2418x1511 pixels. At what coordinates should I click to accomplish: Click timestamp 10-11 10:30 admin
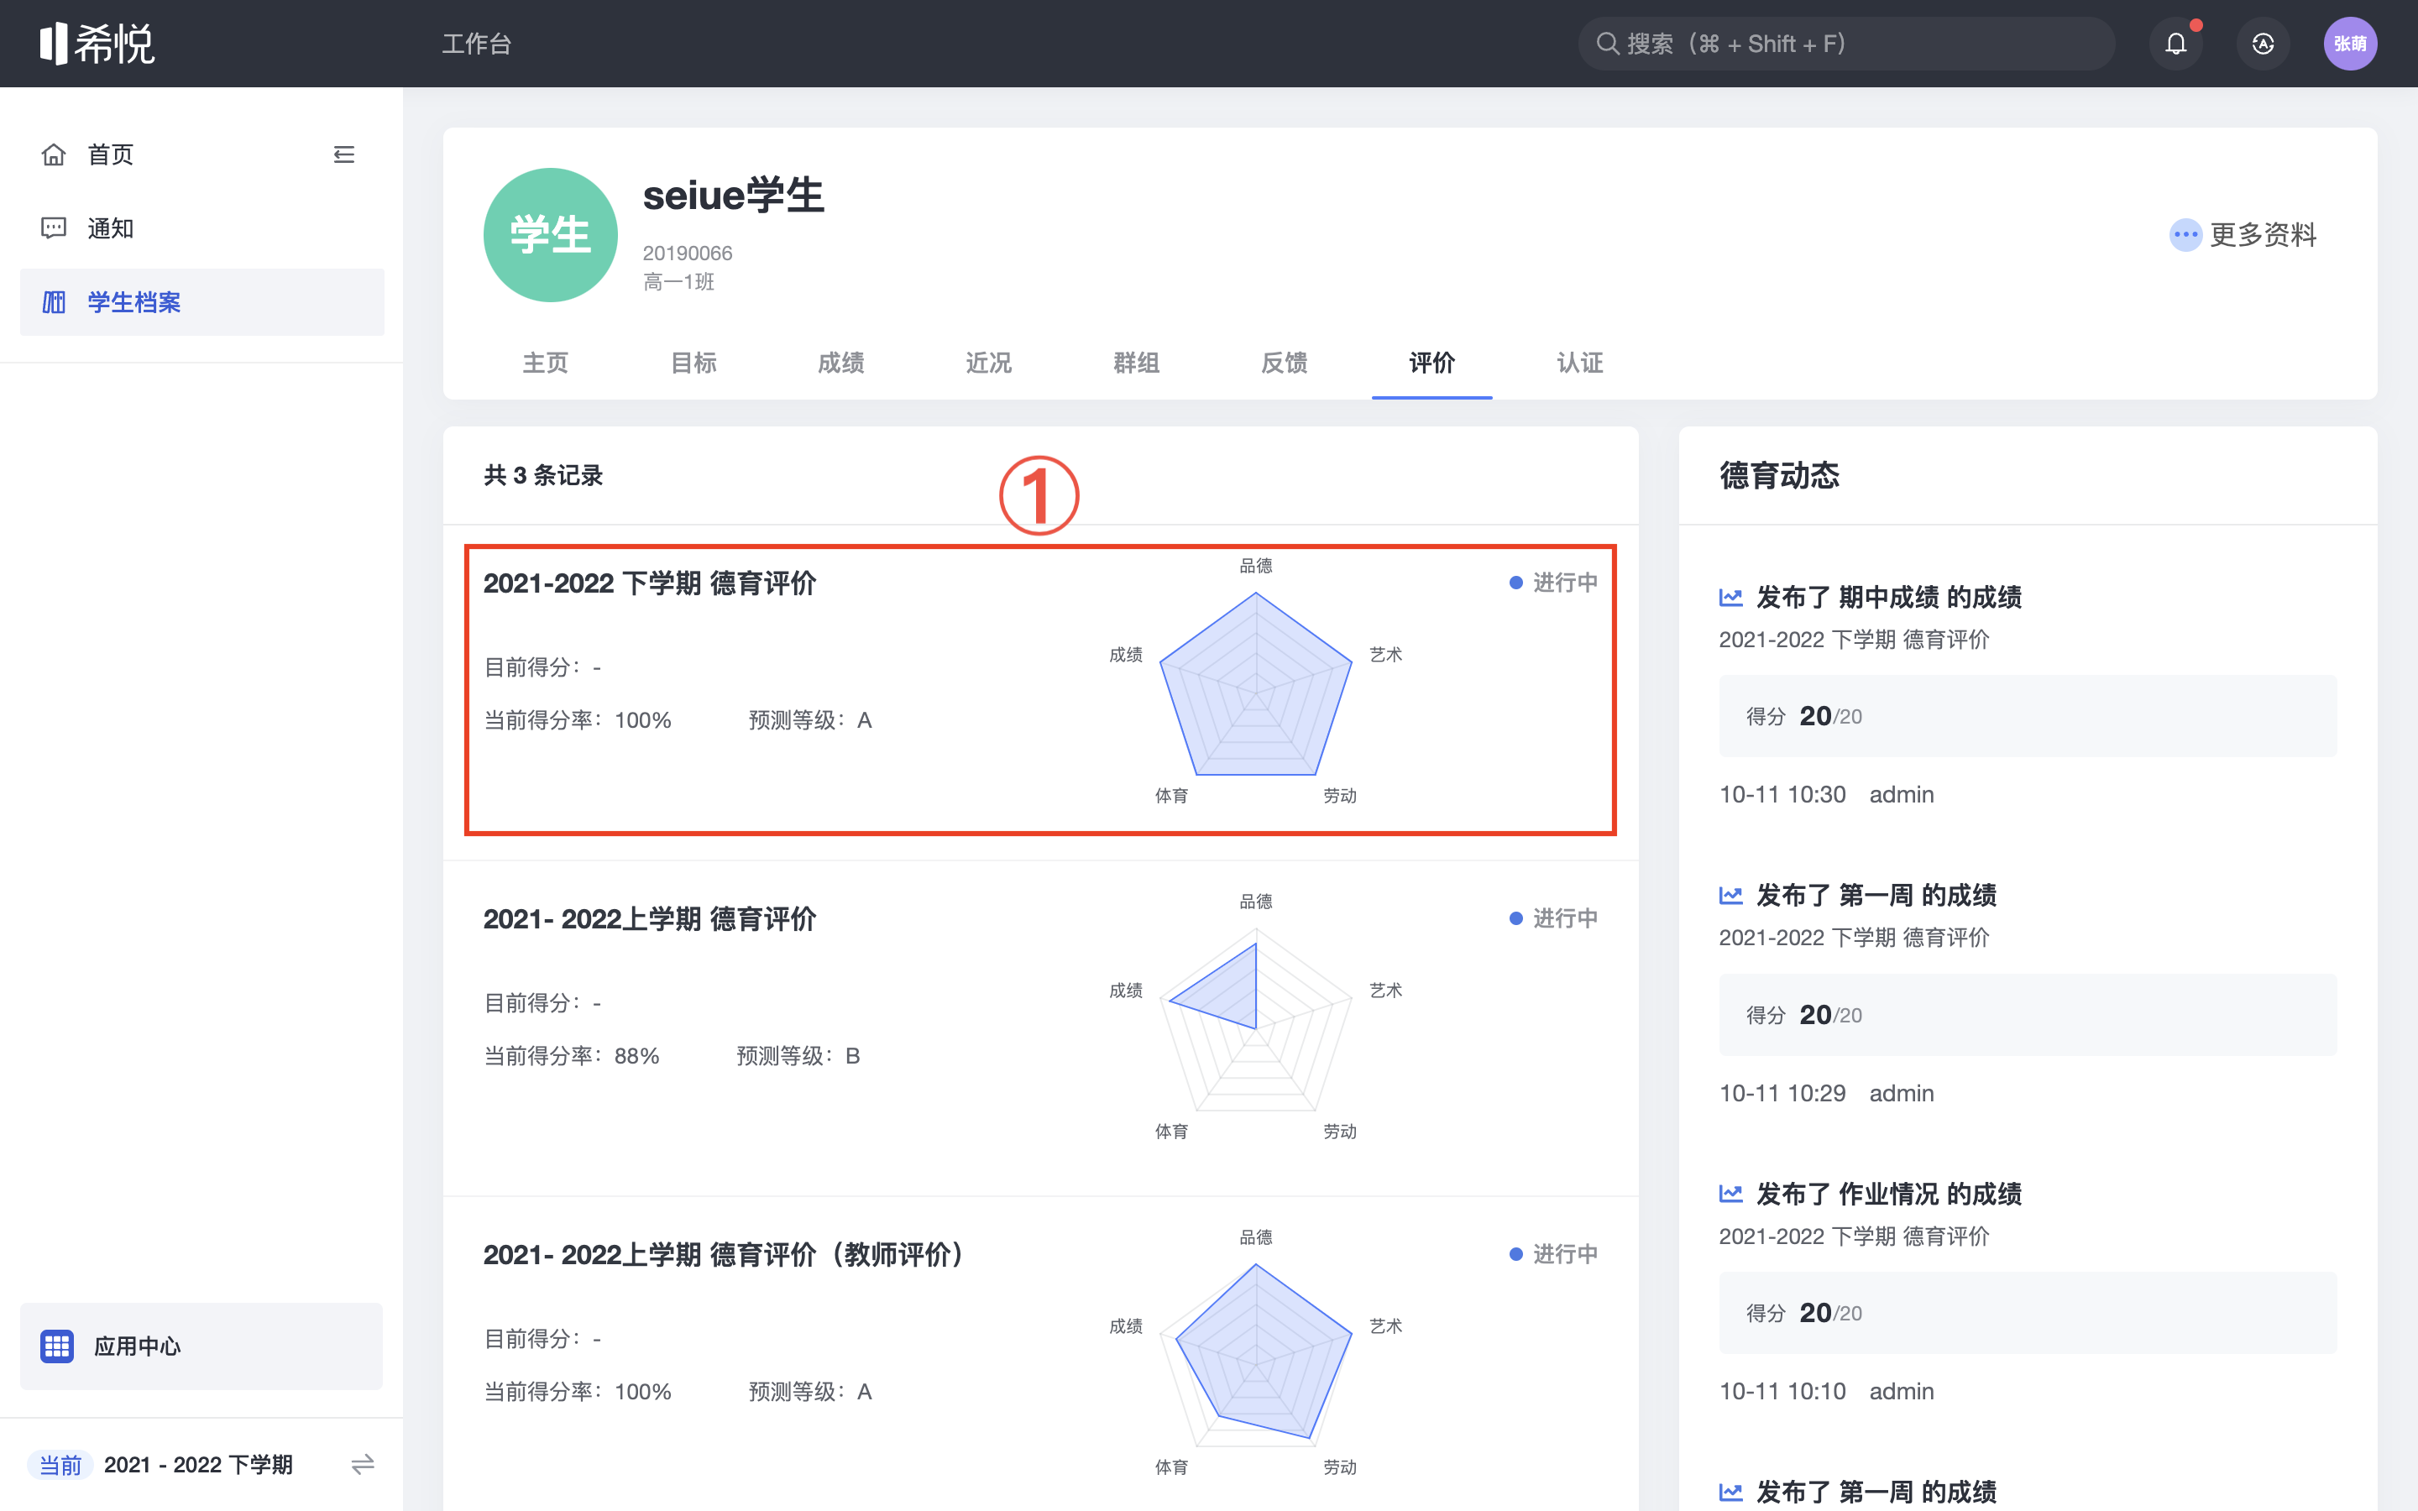[1825, 793]
